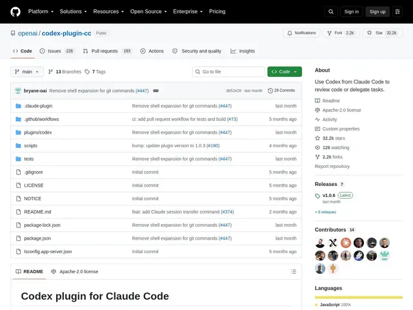Viewport: 413px width, 310px height.
Task: Expand the Solutions menu
Action: point(73,12)
